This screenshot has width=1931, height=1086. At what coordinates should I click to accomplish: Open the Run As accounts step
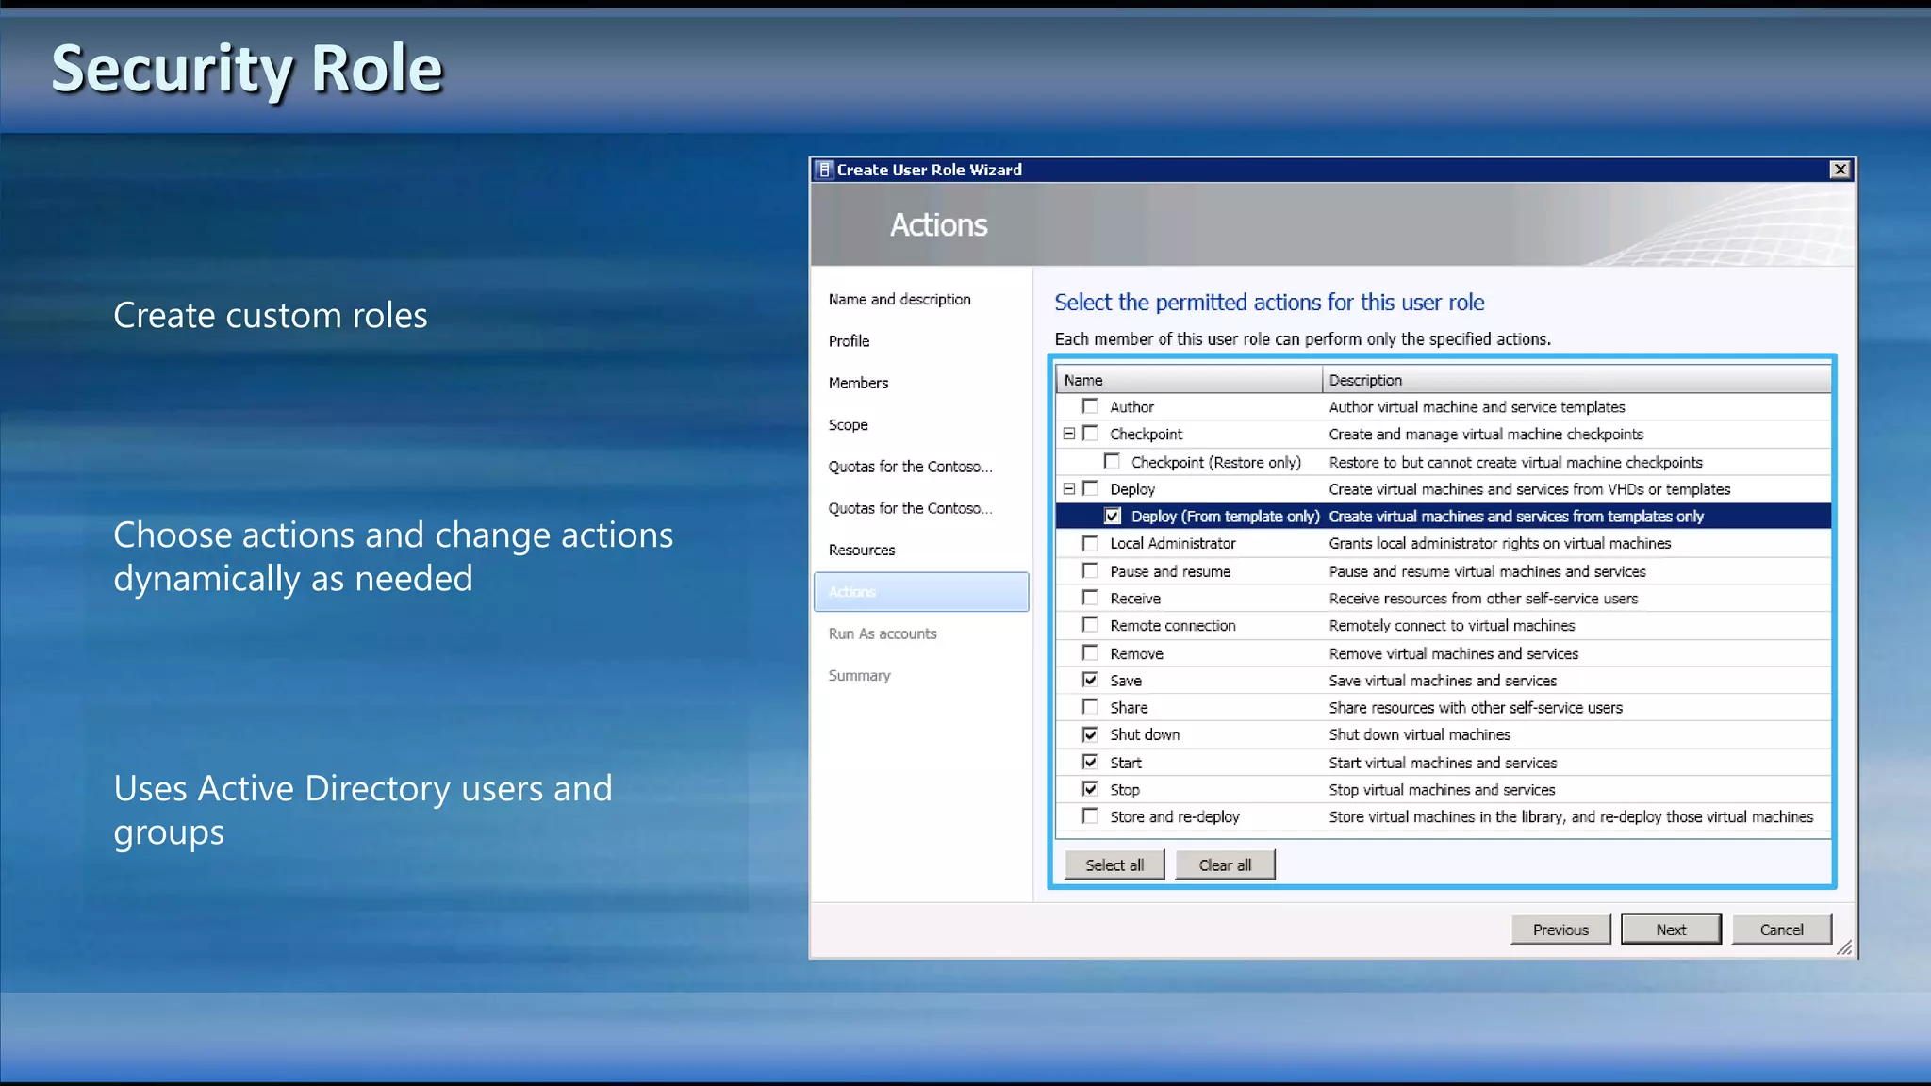[x=883, y=633]
